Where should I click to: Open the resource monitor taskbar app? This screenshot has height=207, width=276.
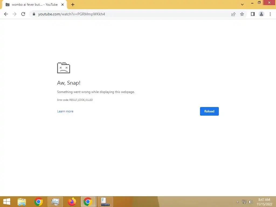click(55, 202)
